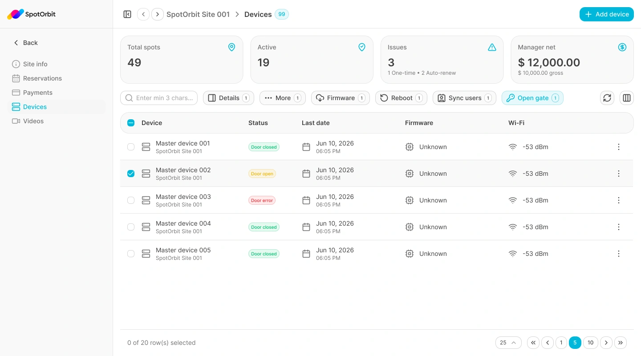Click the Manager net dollar icon
641x356 pixels.
pyautogui.click(x=622, y=47)
